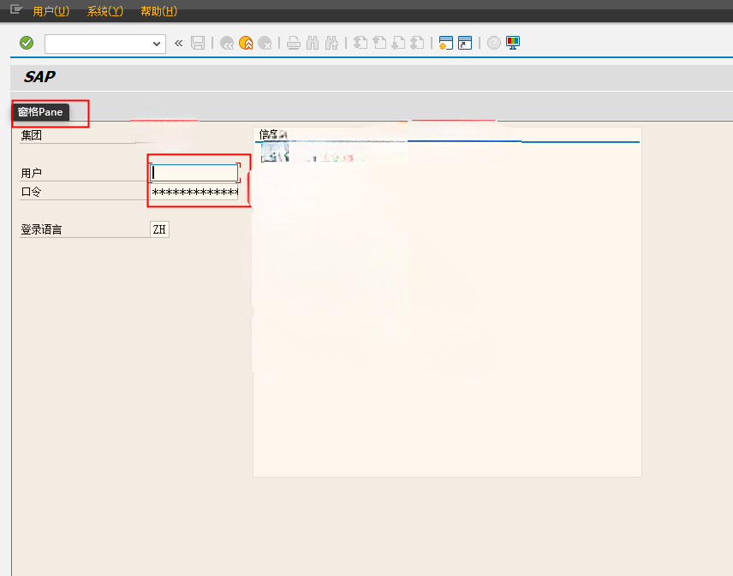Click the Help question mark icon
The height and width of the screenshot is (576, 733).
pyautogui.click(x=493, y=43)
